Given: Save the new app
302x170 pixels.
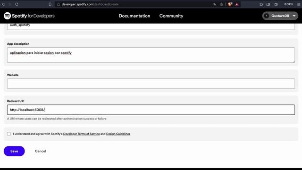Looking at the screenshot, I should (x=14, y=151).
